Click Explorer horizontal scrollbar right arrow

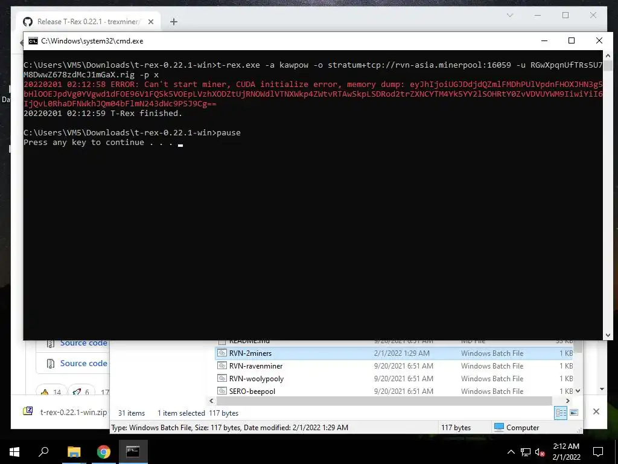click(567, 401)
